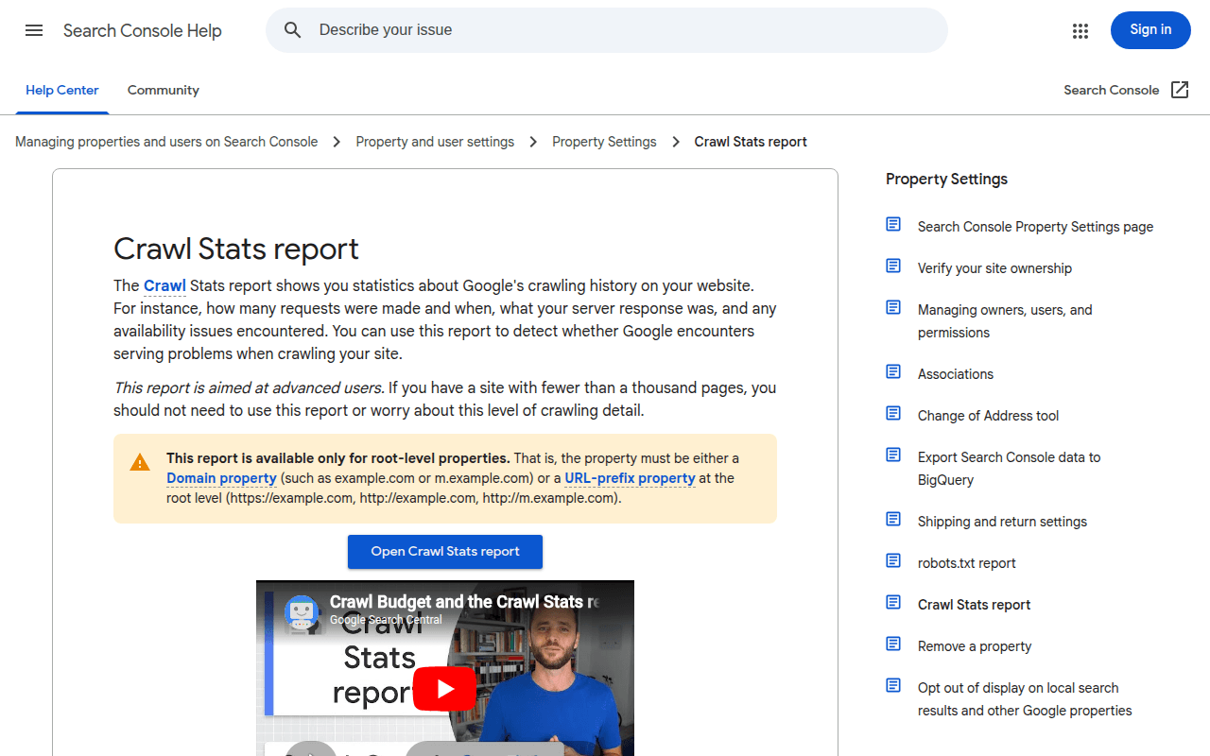Screen dimensions: 1210x756
Task: Play the Crawl Stats YouTube video
Action: click(444, 689)
